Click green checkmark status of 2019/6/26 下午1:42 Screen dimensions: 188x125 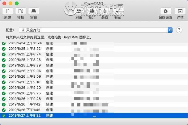click(4, 105)
